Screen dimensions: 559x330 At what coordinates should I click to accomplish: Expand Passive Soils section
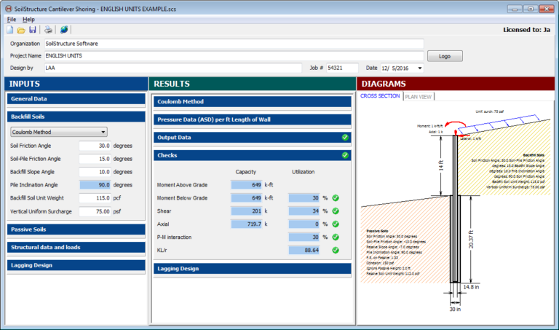(76, 229)
